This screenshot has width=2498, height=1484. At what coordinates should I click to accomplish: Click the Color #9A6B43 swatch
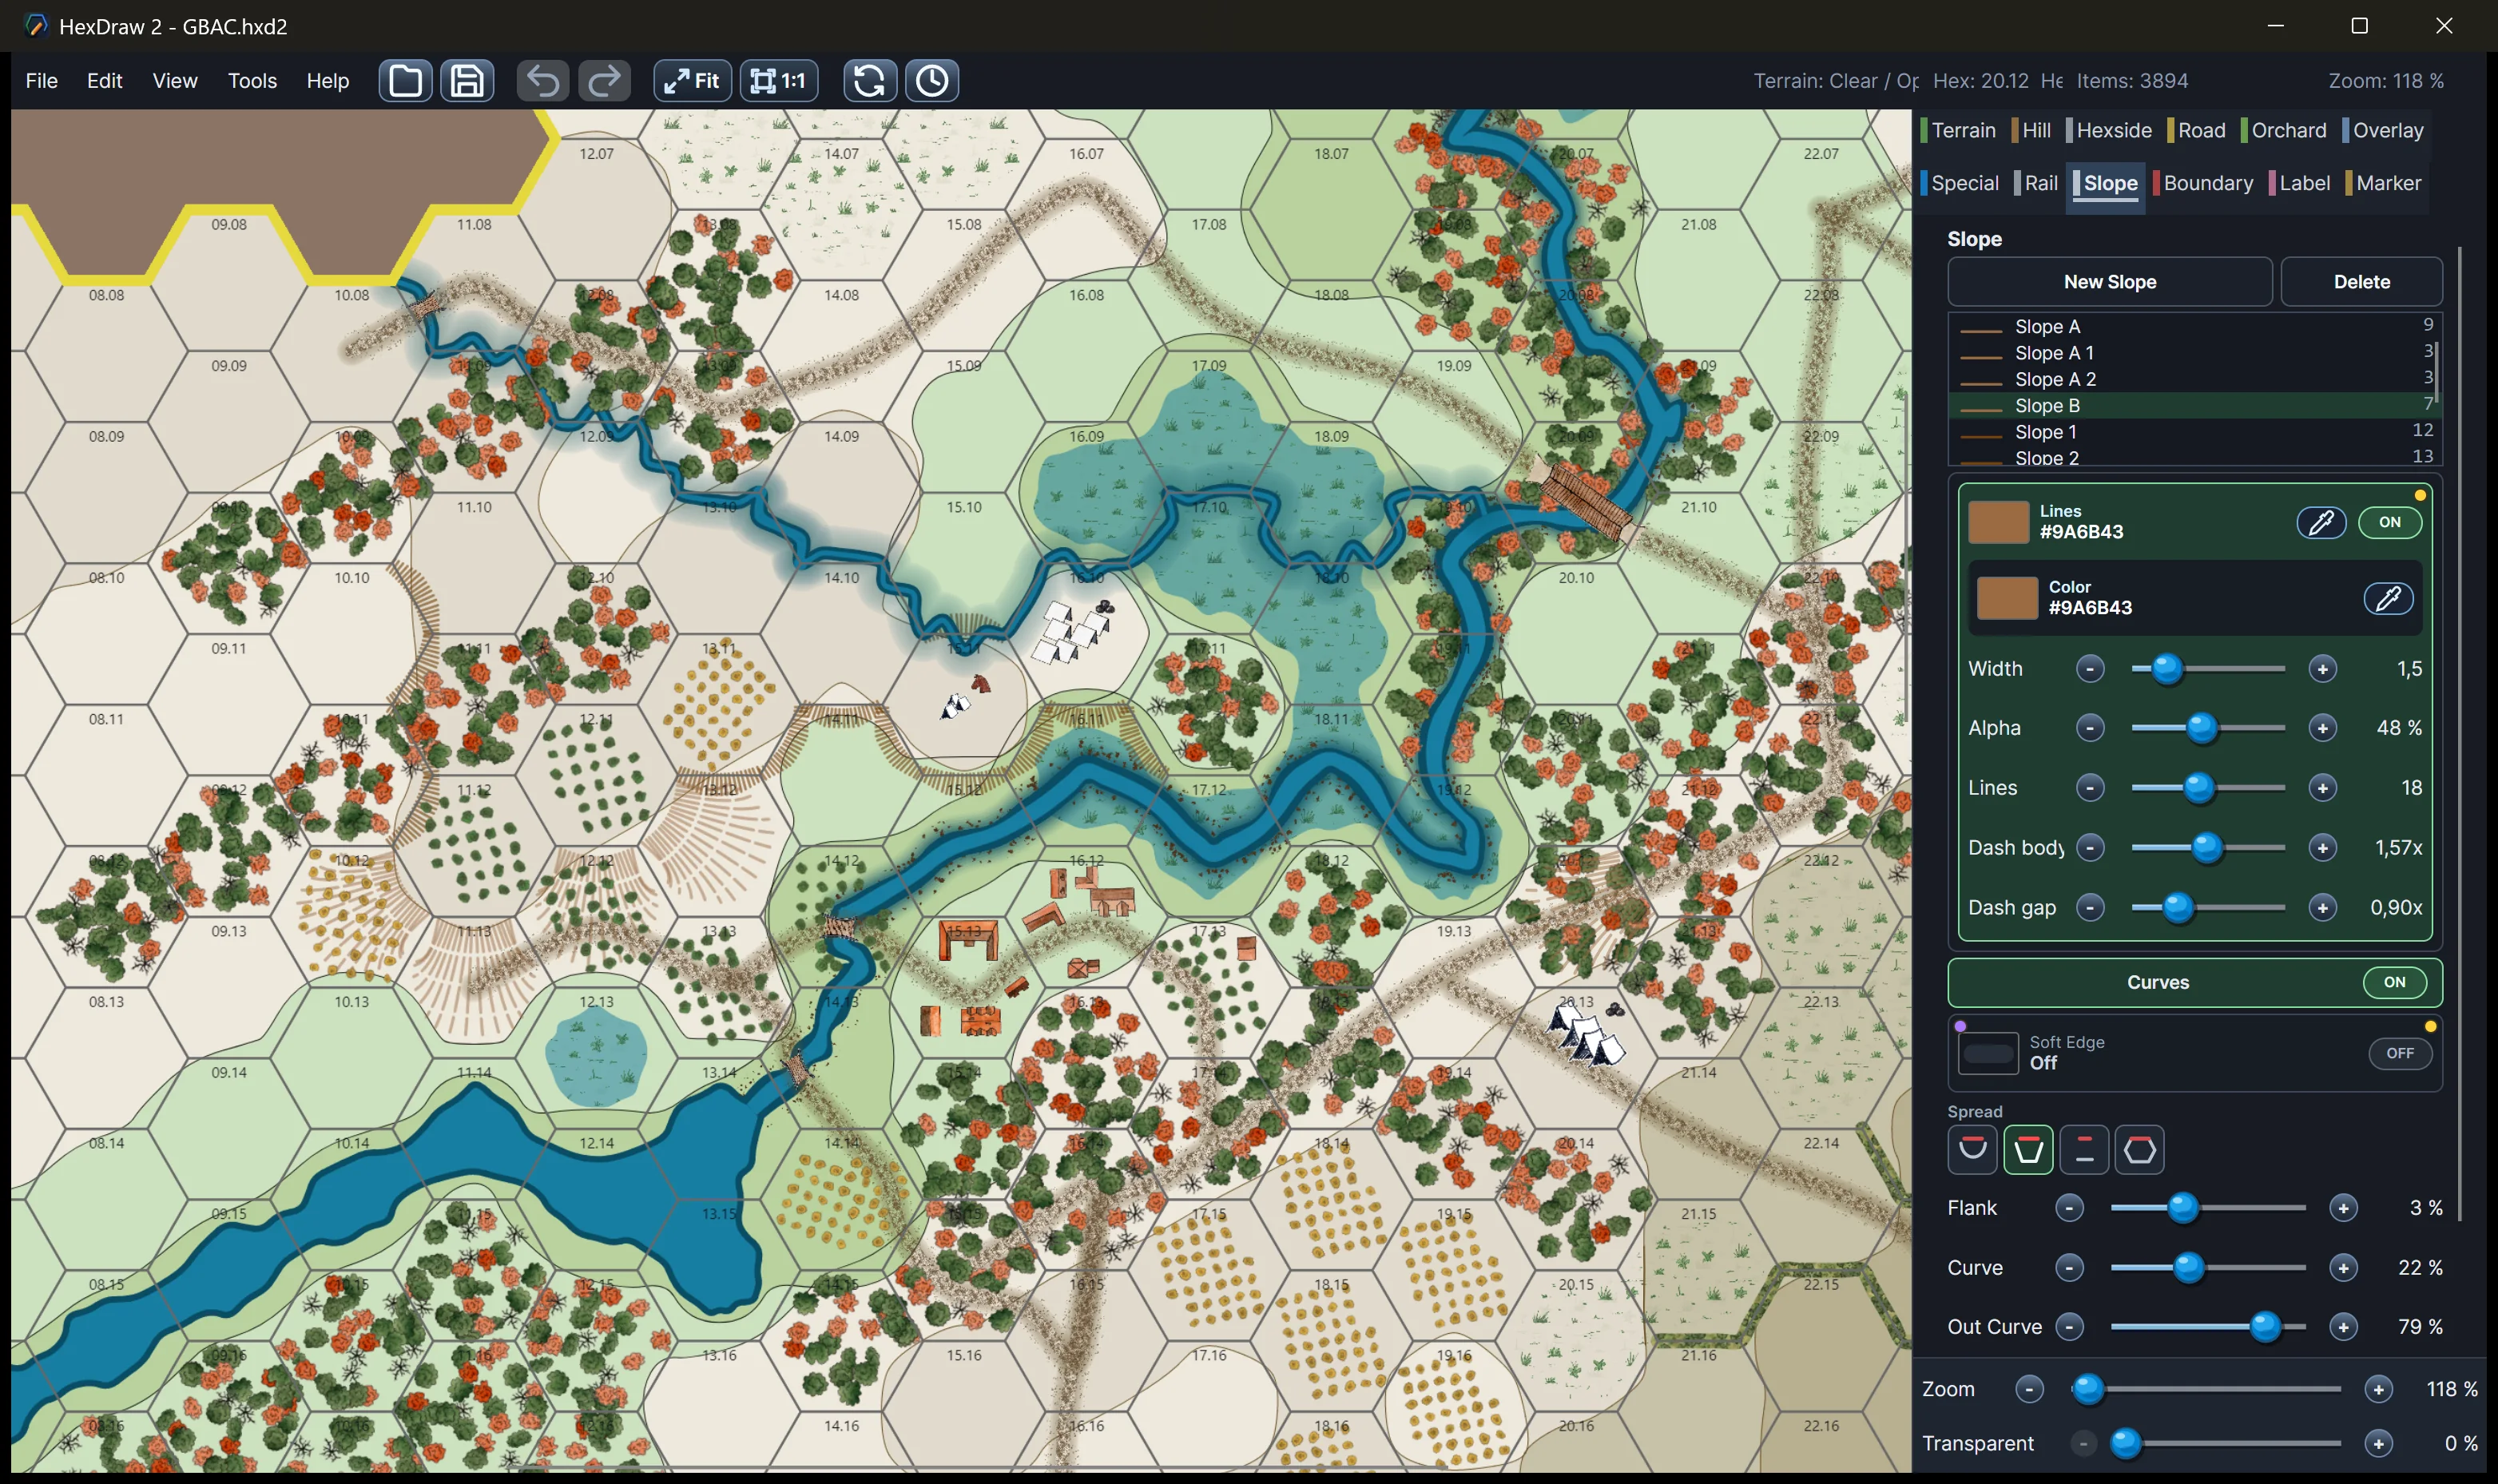click(2007, 598)
